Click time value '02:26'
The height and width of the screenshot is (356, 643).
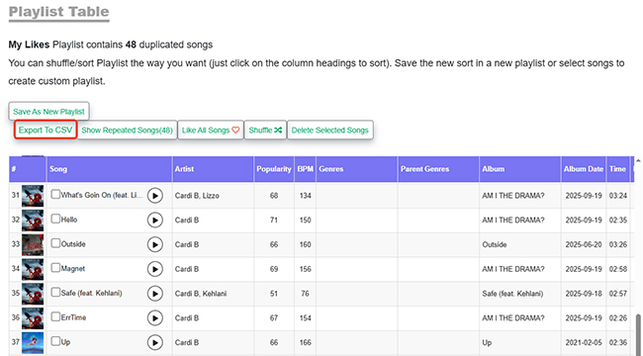tap(618, 317)
